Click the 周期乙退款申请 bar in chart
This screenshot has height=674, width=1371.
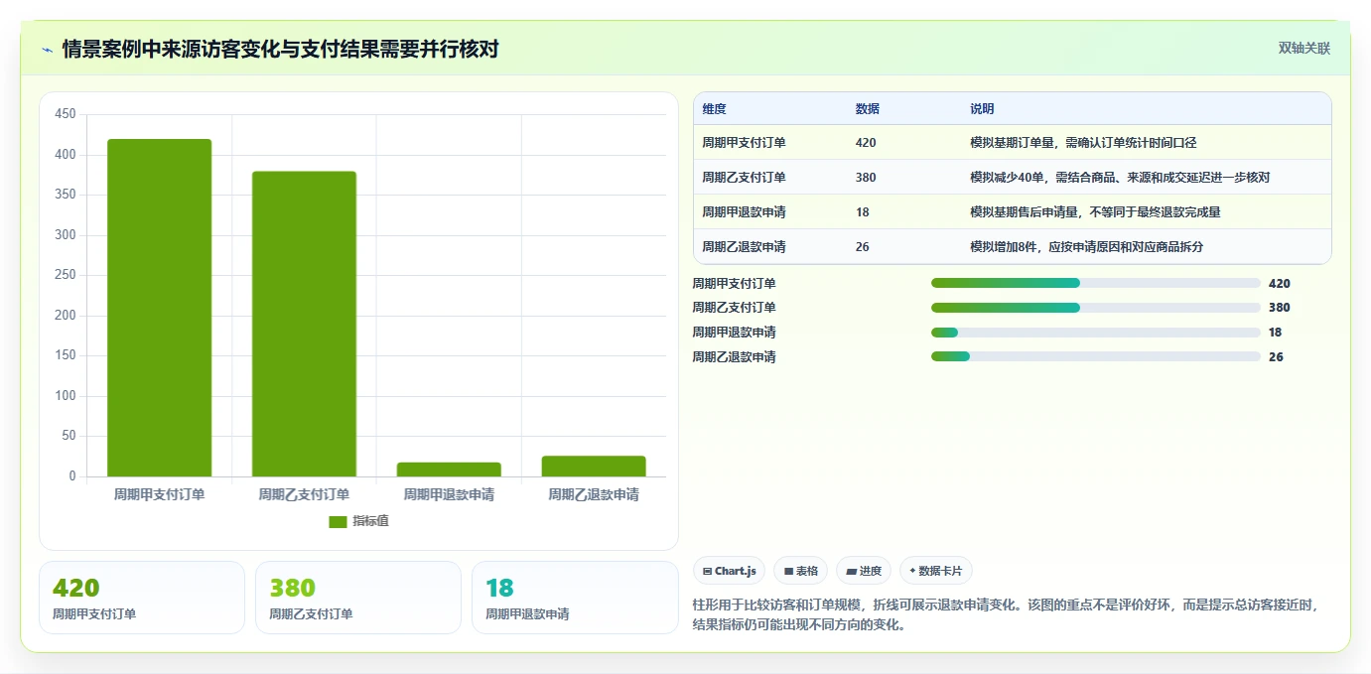594,467
